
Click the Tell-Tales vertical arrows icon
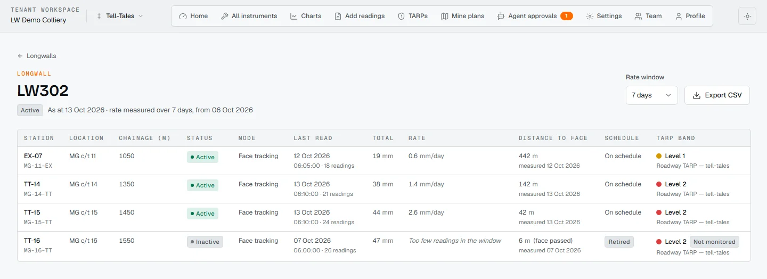tap(99, 16)
